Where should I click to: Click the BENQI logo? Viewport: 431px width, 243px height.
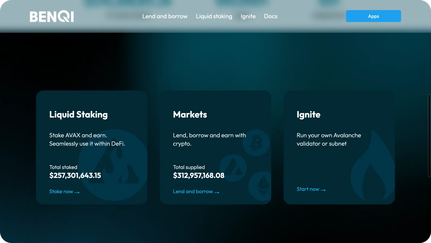[52, 16]
